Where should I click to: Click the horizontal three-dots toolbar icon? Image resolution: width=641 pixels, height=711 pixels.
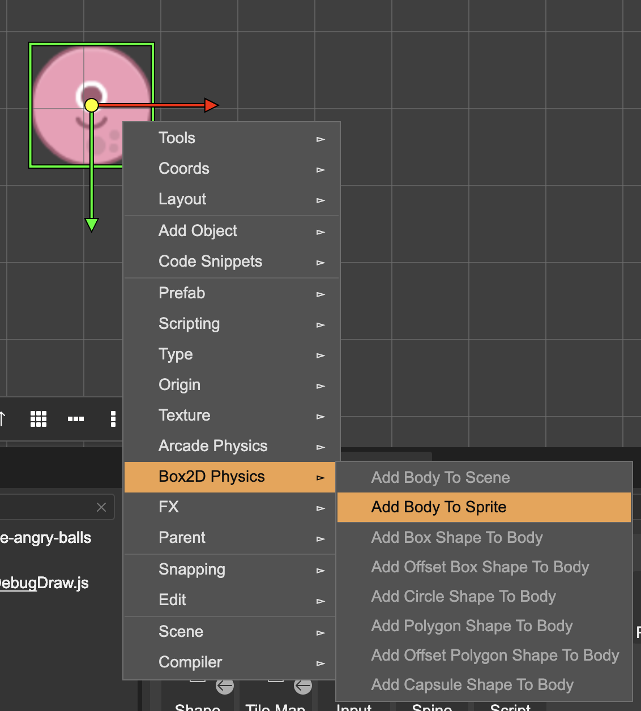(x=75, y=419)
